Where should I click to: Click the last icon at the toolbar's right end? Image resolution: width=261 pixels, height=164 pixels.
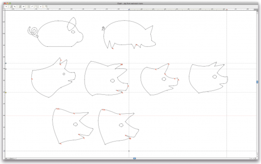tap(46, 6)
